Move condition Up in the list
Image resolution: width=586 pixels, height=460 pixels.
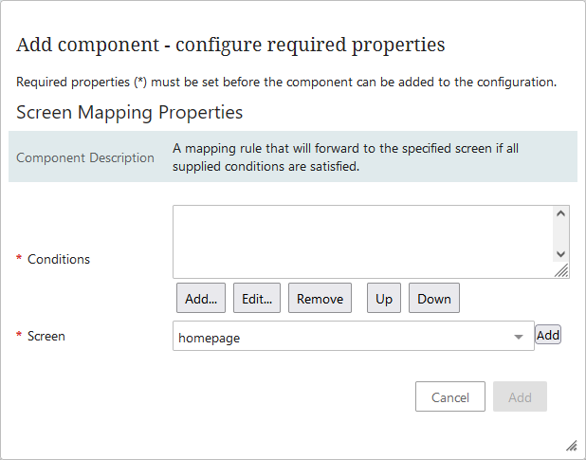click(x=384, y=299)
